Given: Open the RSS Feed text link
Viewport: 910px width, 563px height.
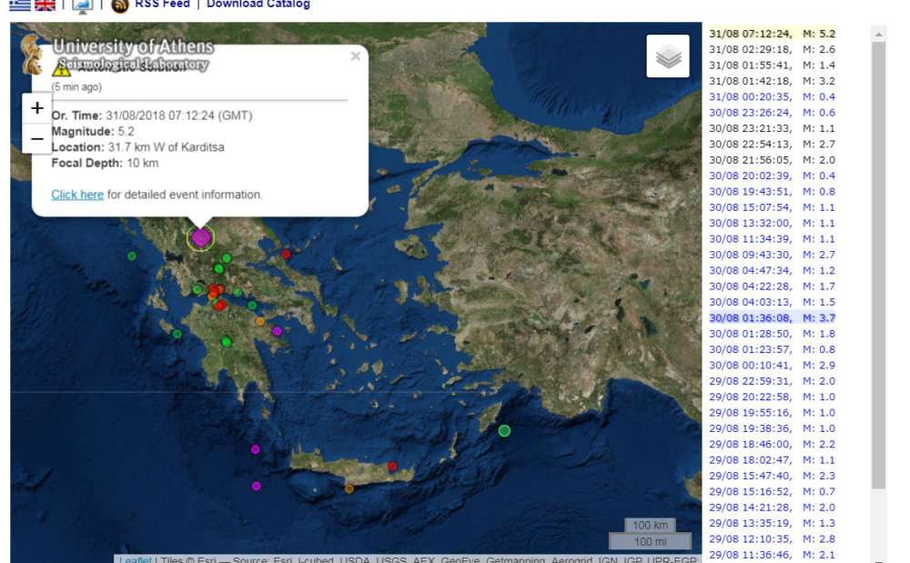Looking at the screenshot, I should point(162,5).
